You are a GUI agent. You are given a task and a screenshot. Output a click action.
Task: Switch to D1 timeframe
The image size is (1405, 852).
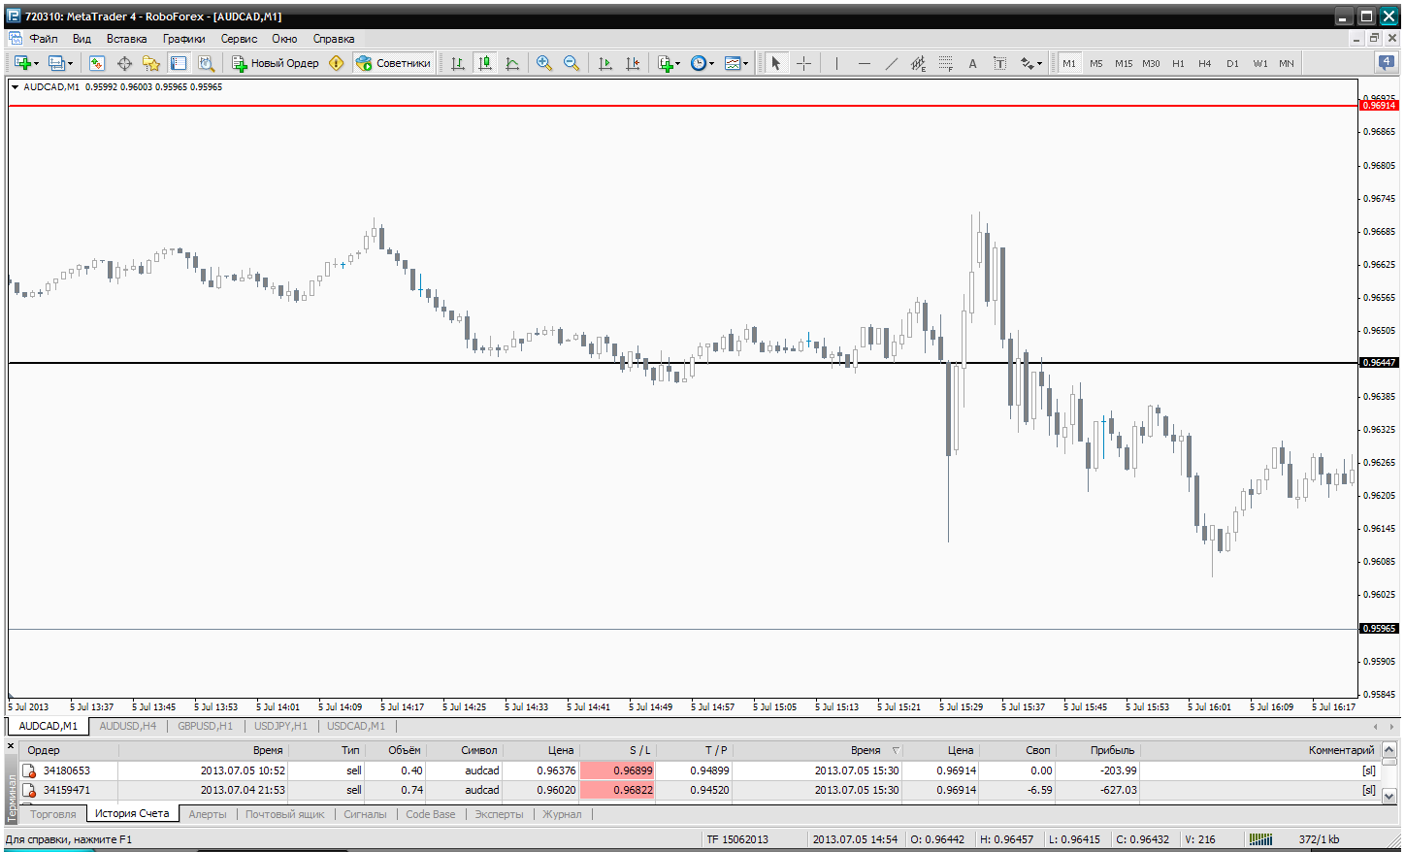(1232, 63)
